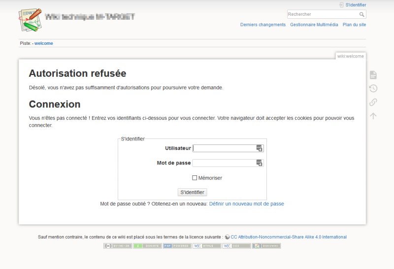This screenshot has height=269, width=394.
Task: Click the key icon in Mot de passe field
Action: [260, 163]
